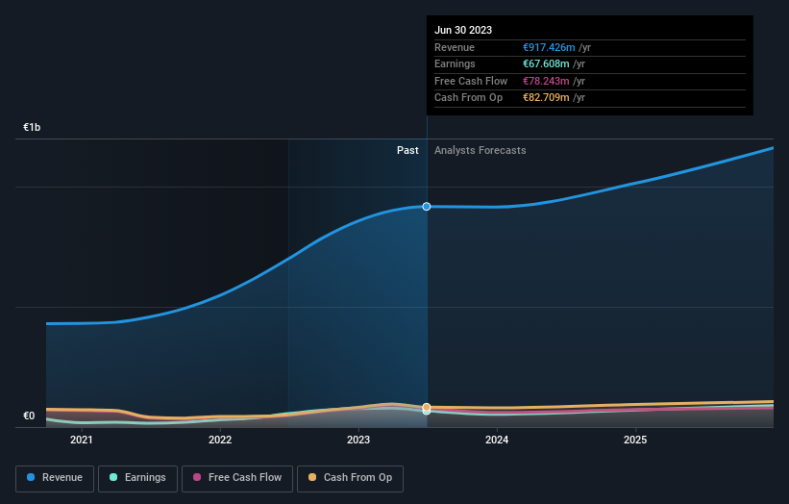The height and width of the screenshot is (504, 789).
Task: Click the €1b y-axis label
Action: click(32, 127)
